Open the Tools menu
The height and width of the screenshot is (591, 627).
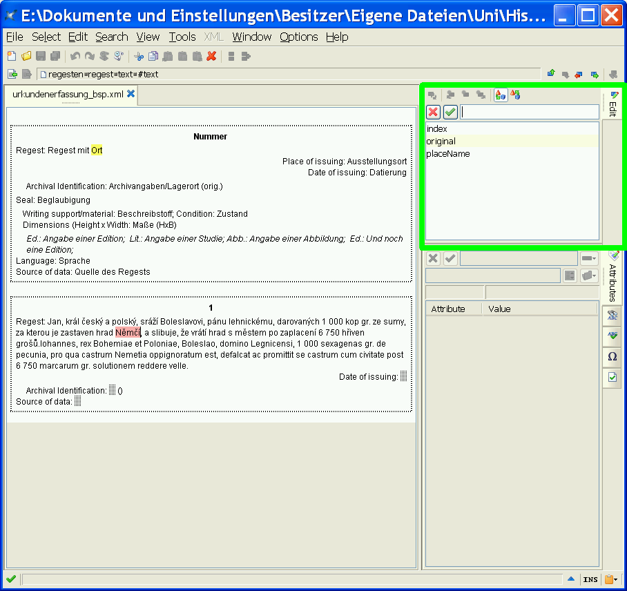[x=182, y=37]
